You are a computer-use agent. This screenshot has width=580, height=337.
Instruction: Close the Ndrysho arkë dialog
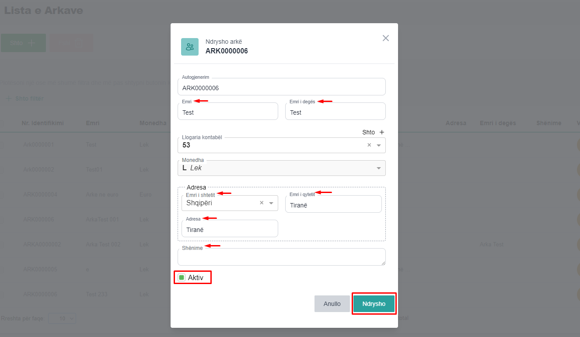(x=385, y=38)
